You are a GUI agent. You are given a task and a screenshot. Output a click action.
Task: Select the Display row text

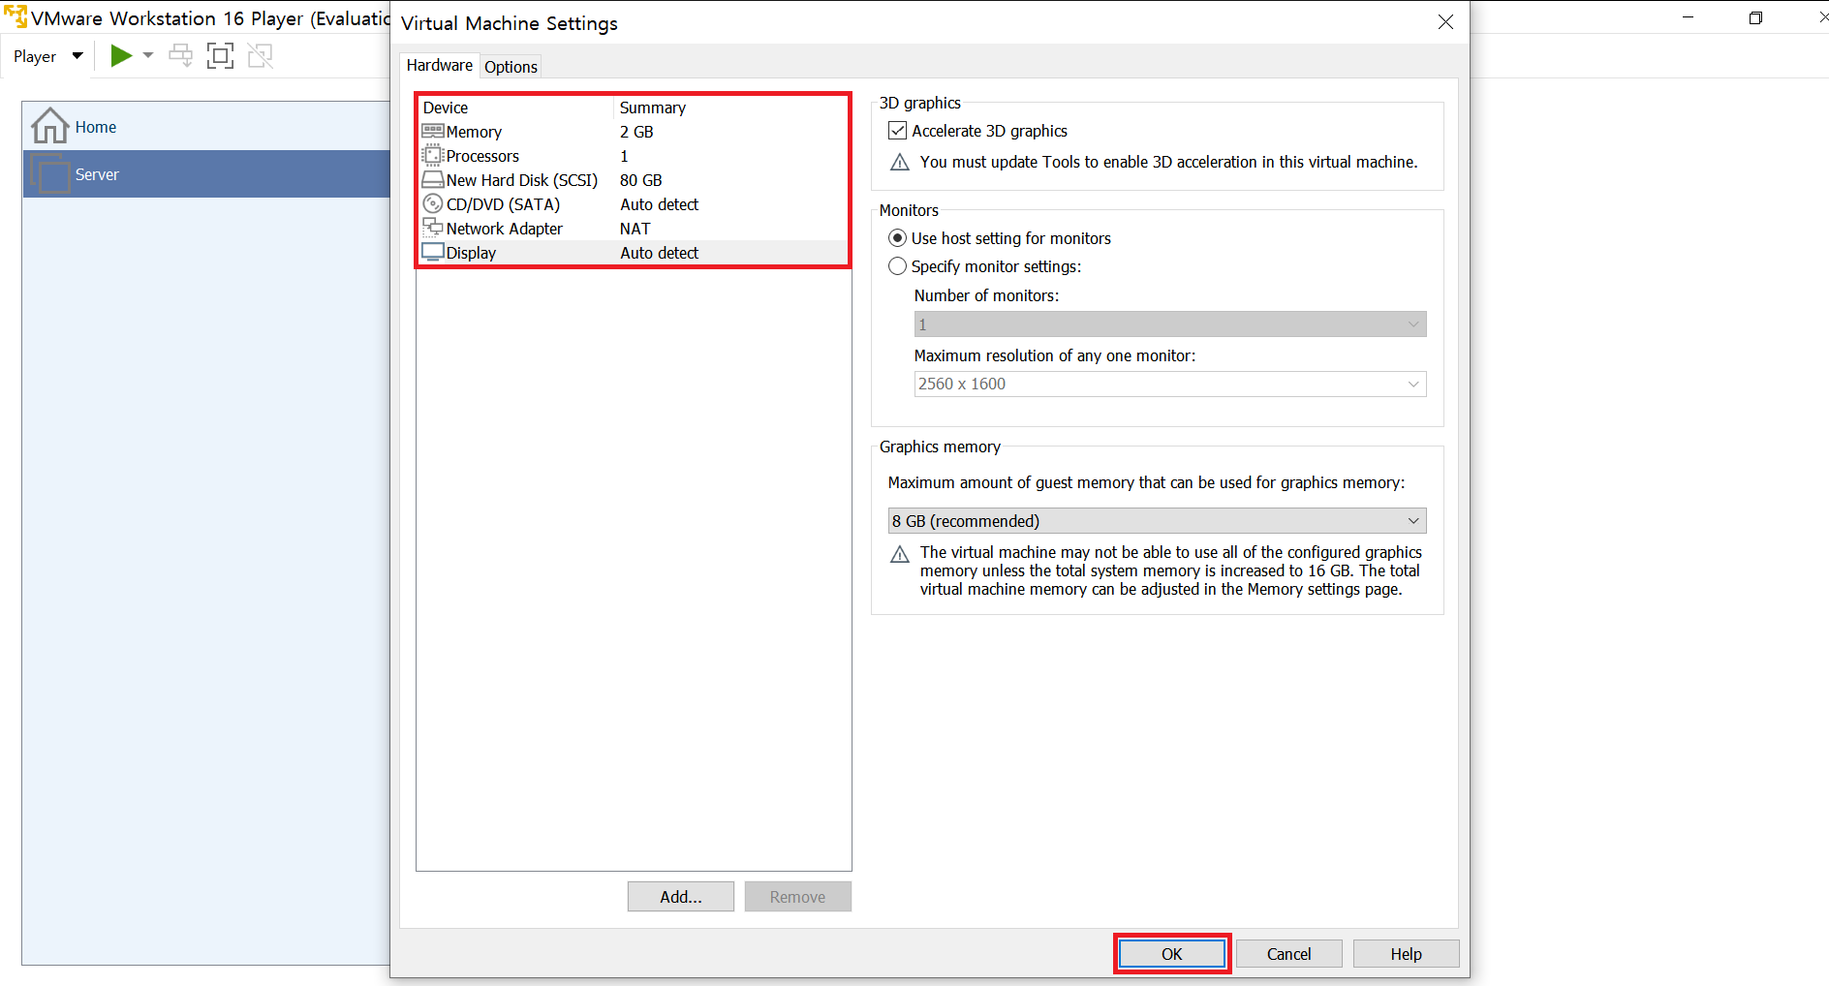(471, 253)
